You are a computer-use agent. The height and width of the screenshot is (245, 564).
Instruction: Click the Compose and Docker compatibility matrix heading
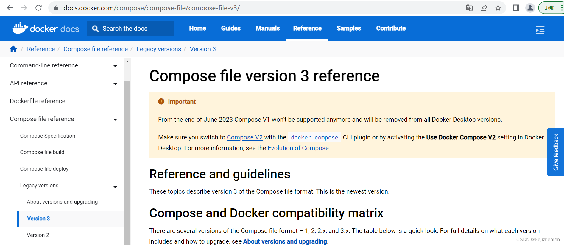[x=266, y=213]
